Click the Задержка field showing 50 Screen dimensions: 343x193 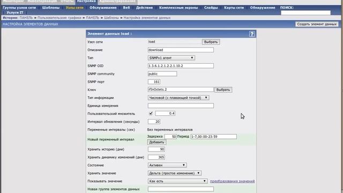[170, 137]
